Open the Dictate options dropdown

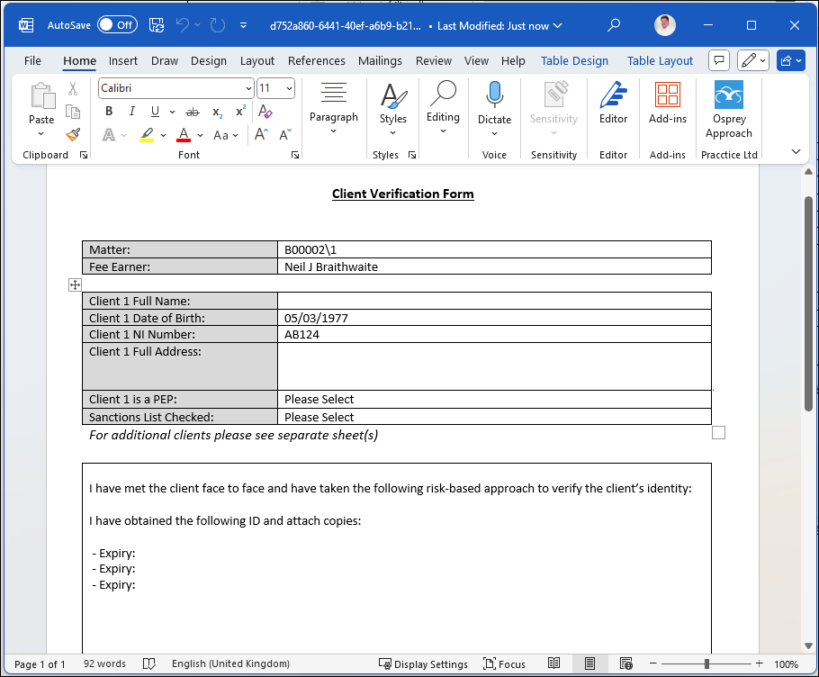tap(494, 134)
